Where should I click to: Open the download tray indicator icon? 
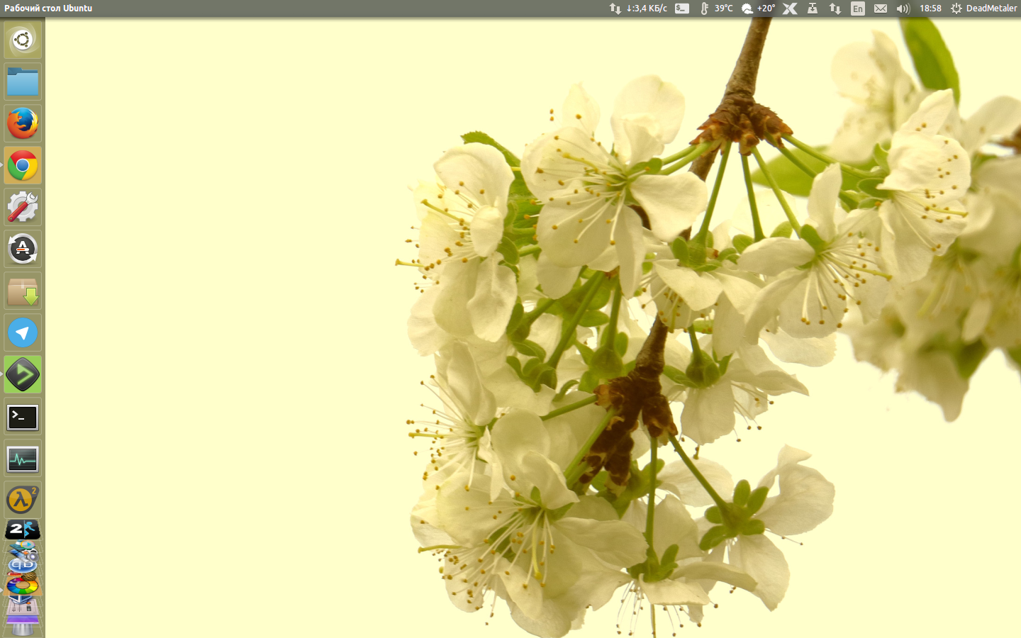tap(813, 9)
